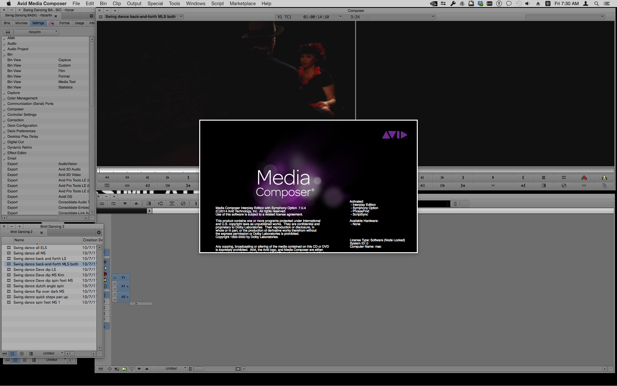The width and height of the screenshot is (617, 386).
Task: Switch to the Bins tab
Action: 7,23
